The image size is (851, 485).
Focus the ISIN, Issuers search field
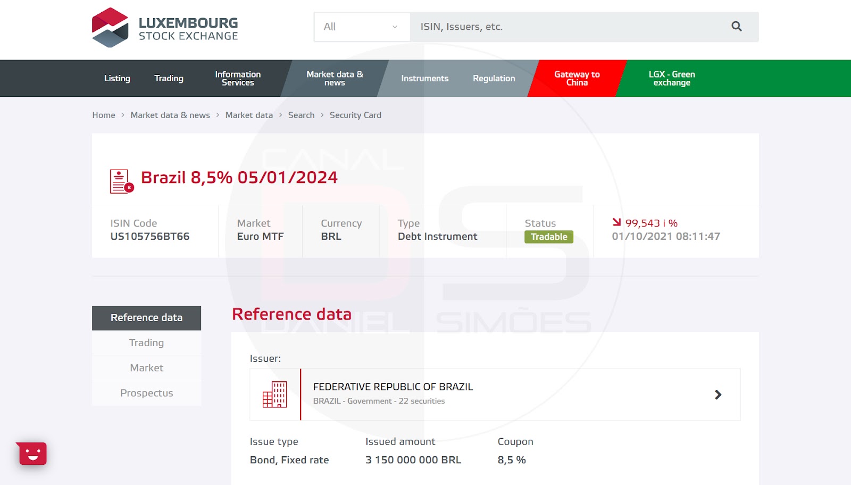pos(569,27)
